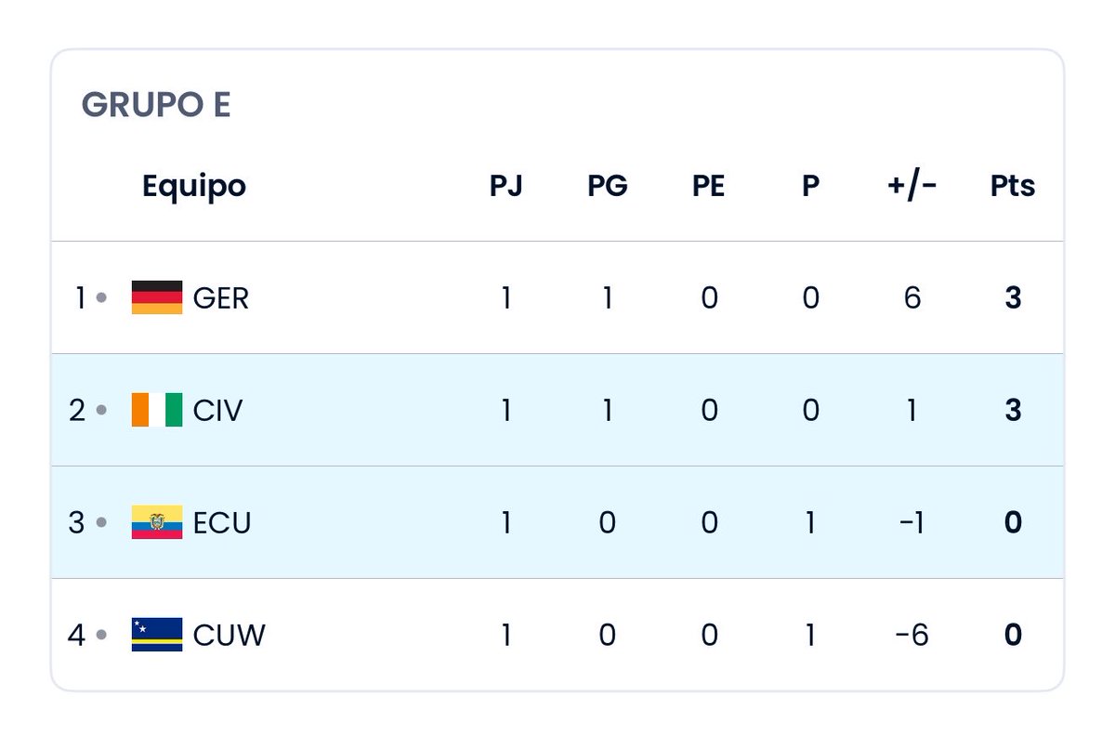Click the status dot beside rank 4

click(101, 635)
